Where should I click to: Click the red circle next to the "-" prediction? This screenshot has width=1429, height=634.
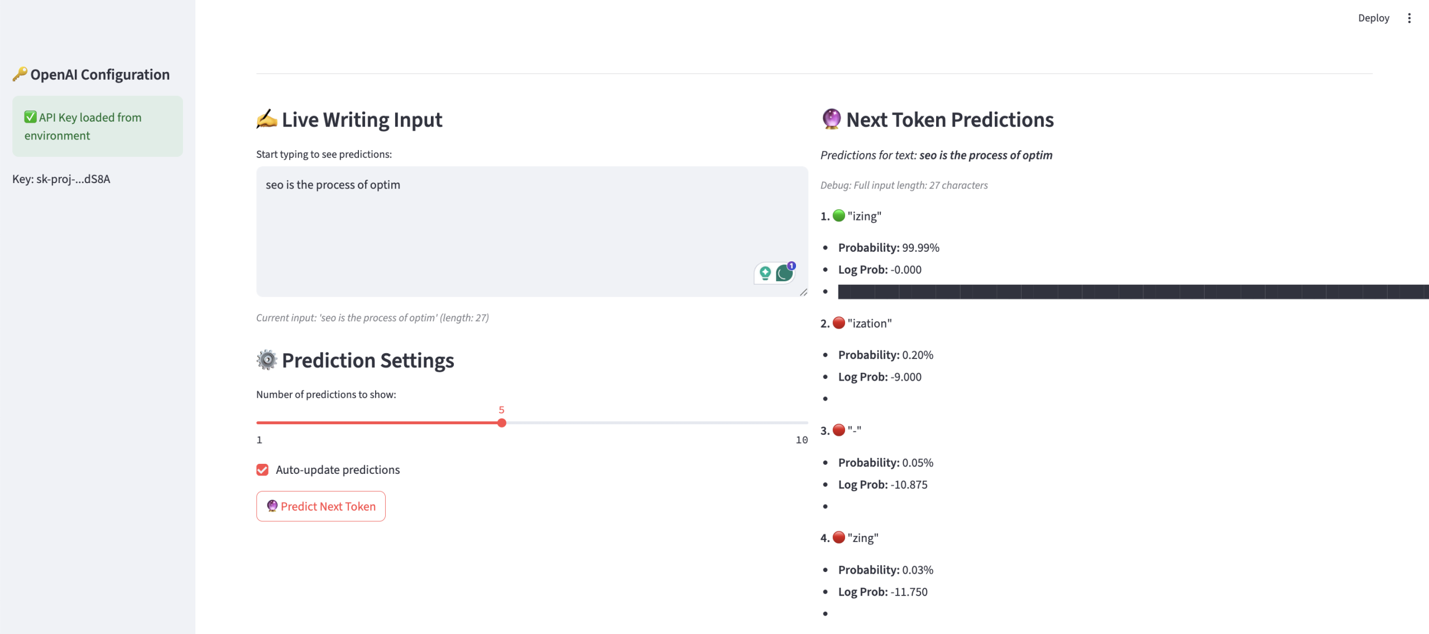pyautogui.click(x=838, y=430)
